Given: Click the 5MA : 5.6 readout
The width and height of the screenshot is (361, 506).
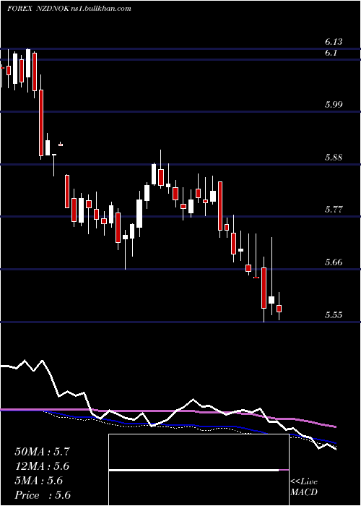Looking at the screenshot, I should 39,481.
